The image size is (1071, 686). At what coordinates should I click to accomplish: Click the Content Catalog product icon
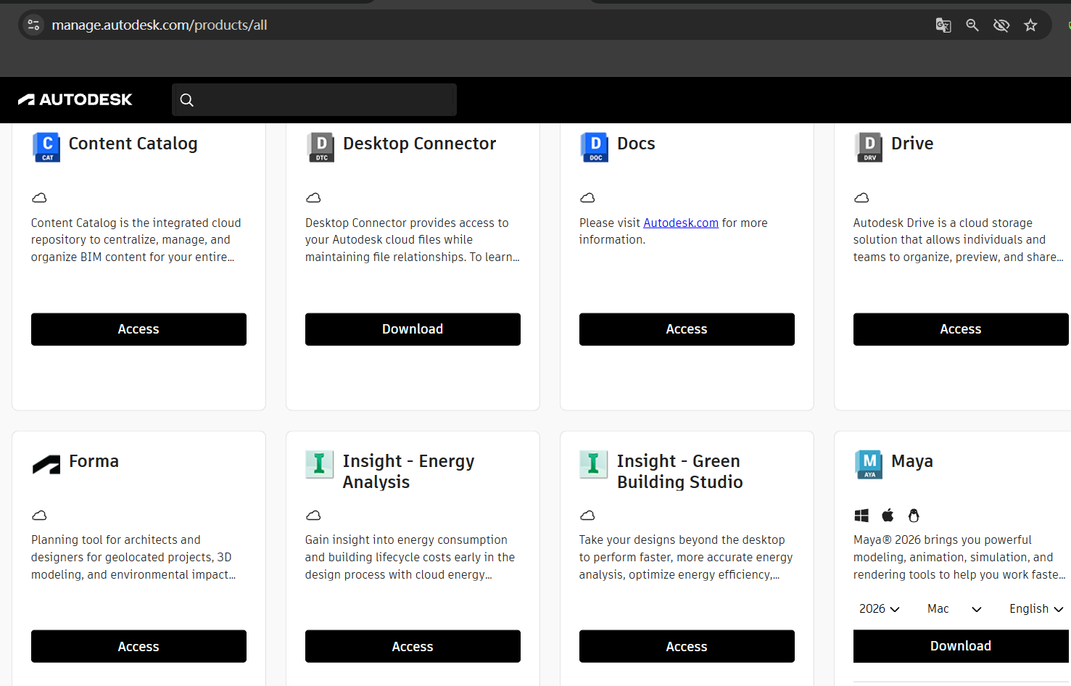pyautogui.click(x=46, y=147)
